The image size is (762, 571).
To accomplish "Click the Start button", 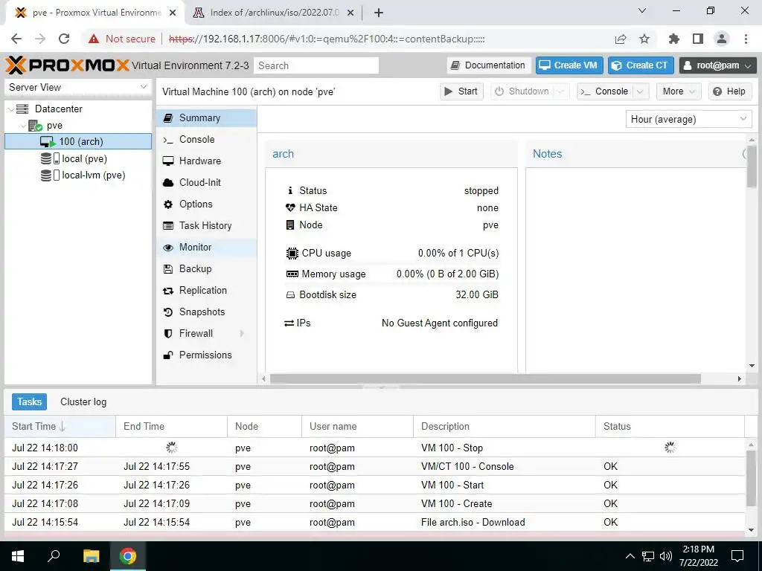I will (x=461, y=91).
